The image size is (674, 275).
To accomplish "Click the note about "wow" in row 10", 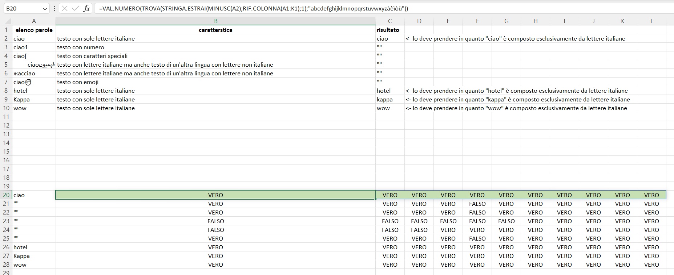I will coord(516,108).
